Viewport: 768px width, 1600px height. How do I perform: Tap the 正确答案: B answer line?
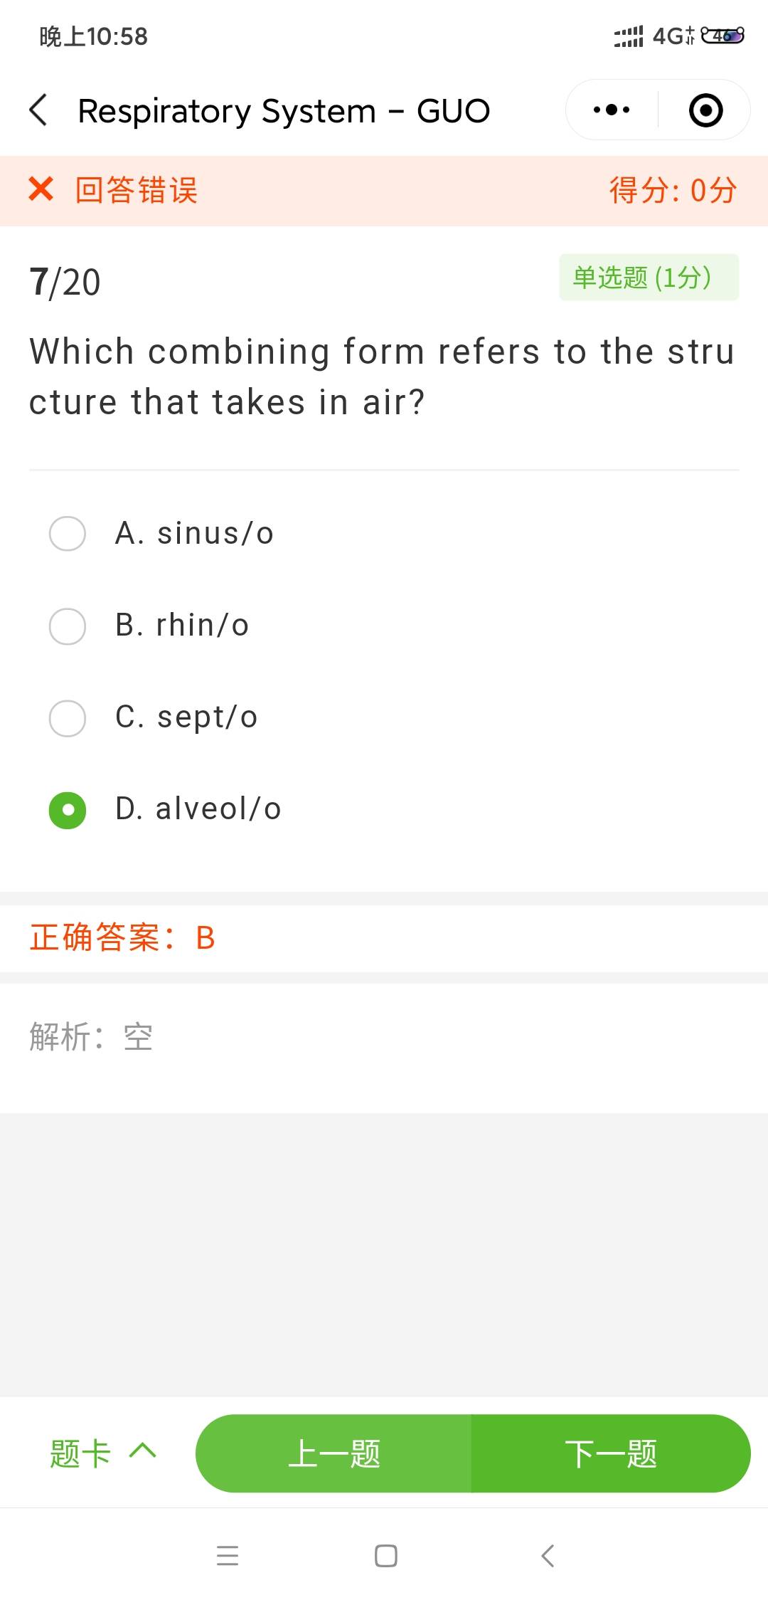[122, 937]
